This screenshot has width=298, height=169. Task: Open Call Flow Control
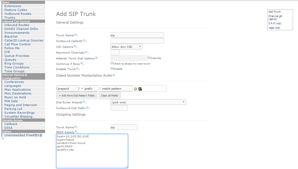pos(18,44)
